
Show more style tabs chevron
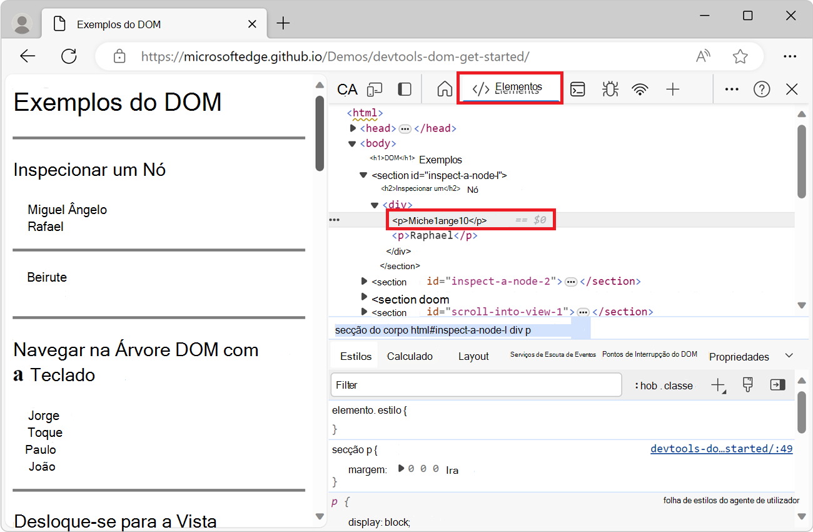(x=789, y=356)
